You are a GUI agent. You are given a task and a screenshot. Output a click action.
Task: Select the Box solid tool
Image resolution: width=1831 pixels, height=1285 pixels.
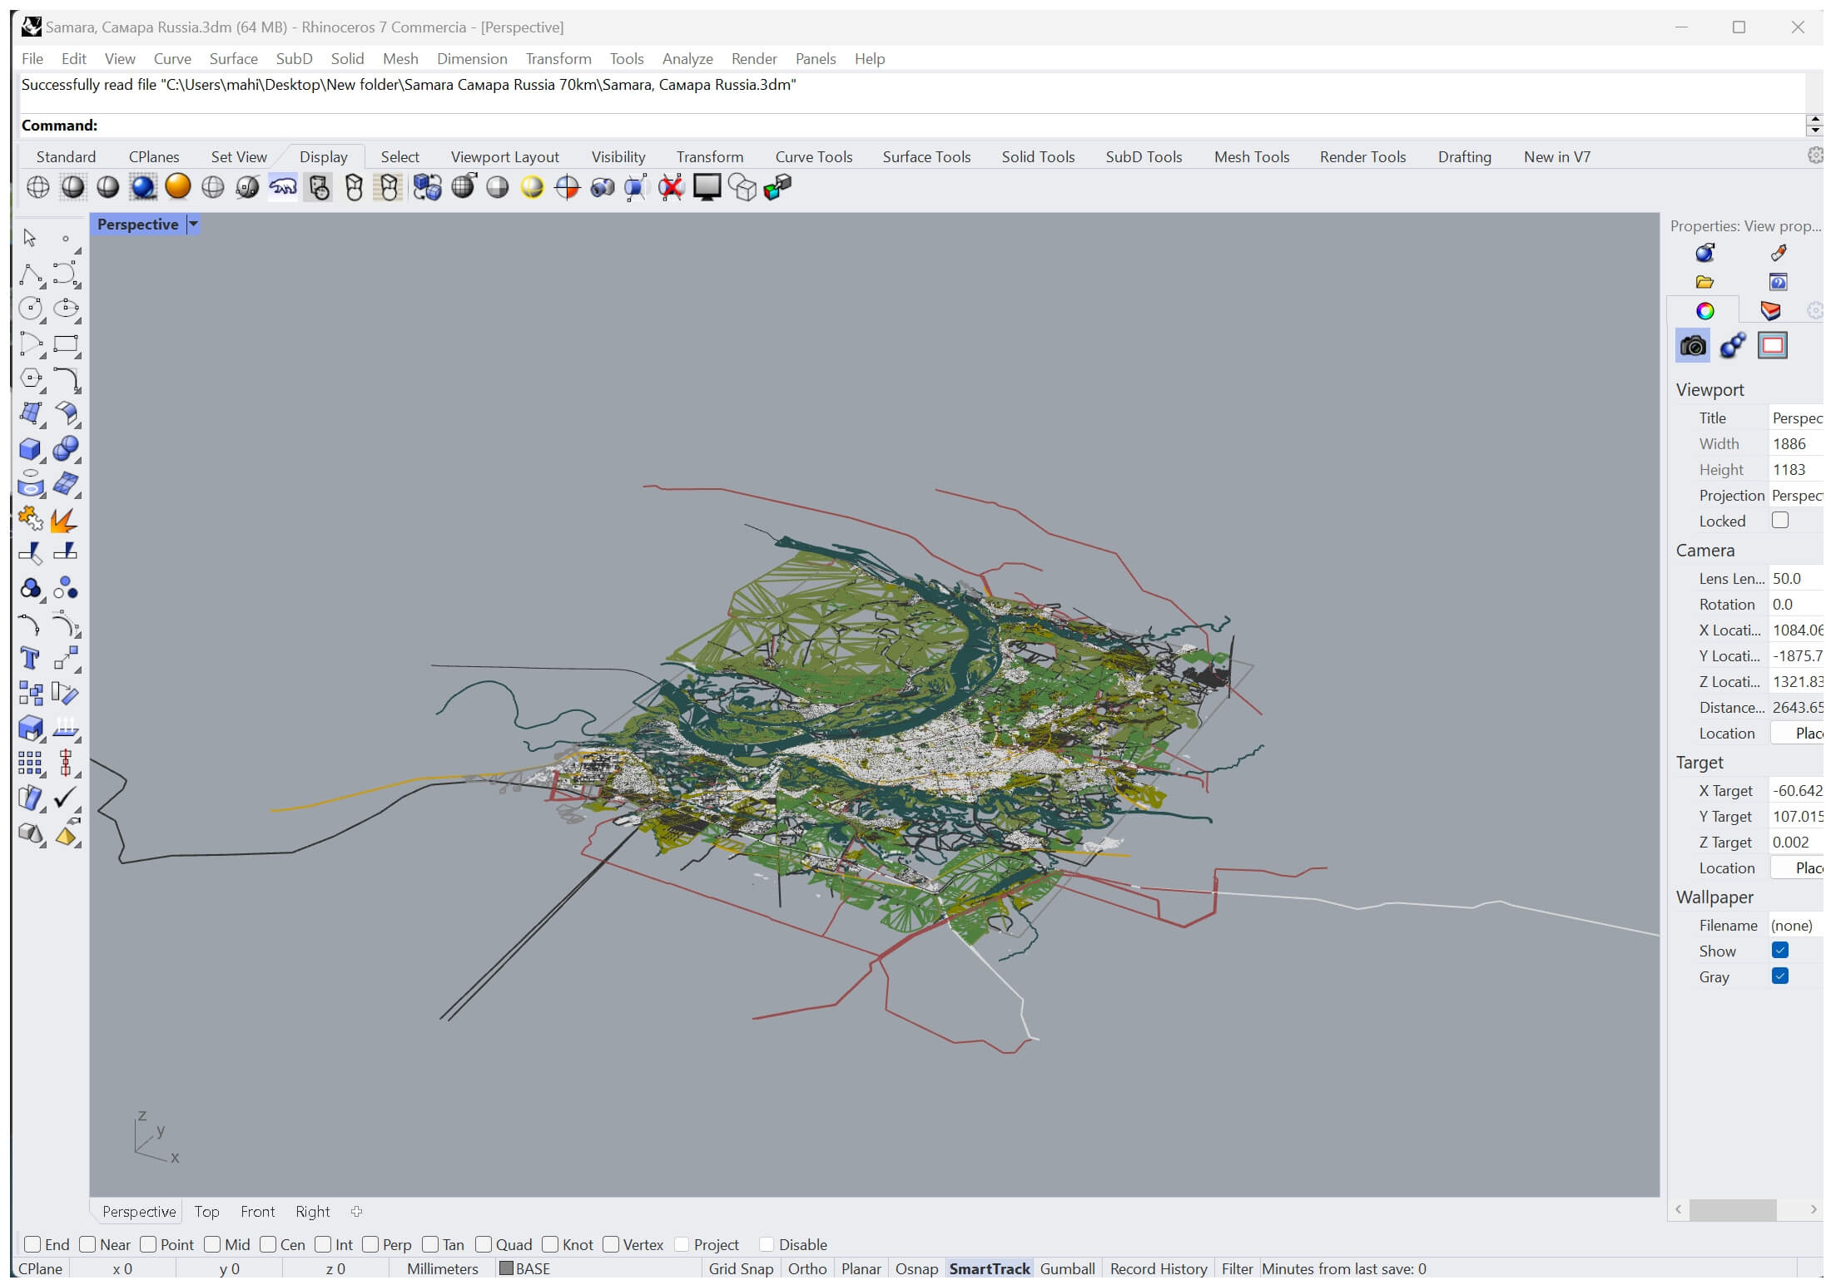tap(30, 450)
